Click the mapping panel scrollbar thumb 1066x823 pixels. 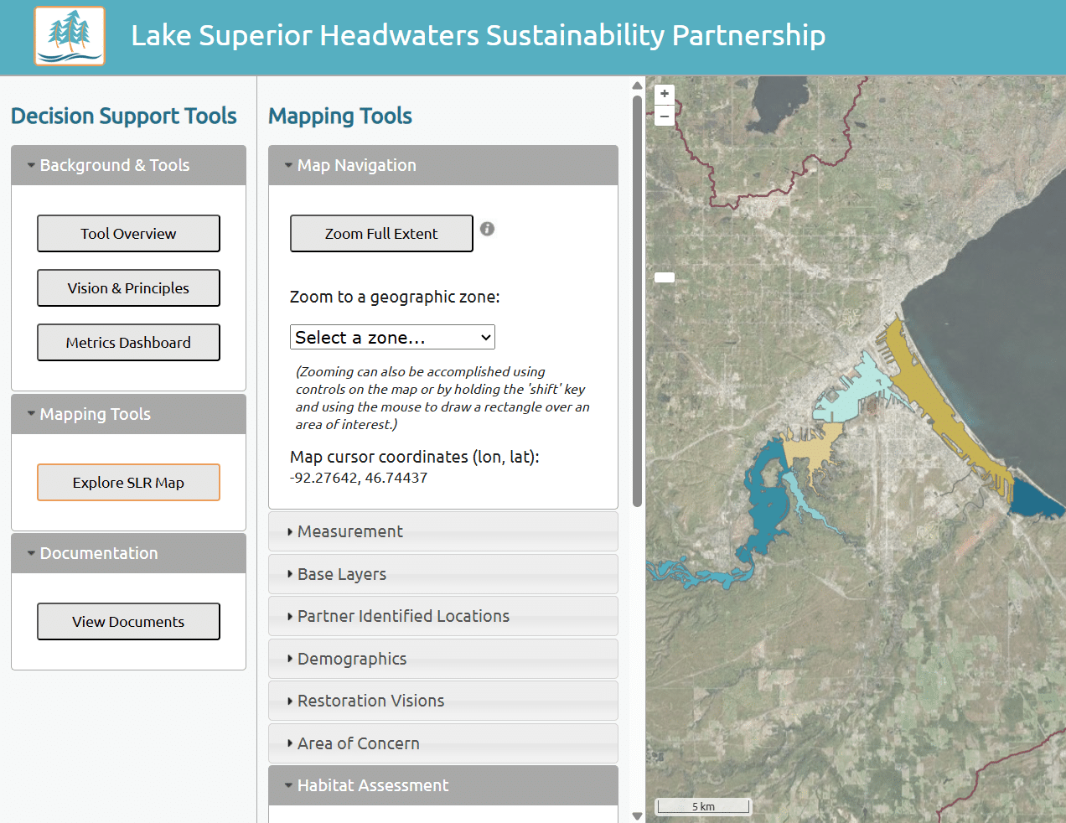(637, 301)
